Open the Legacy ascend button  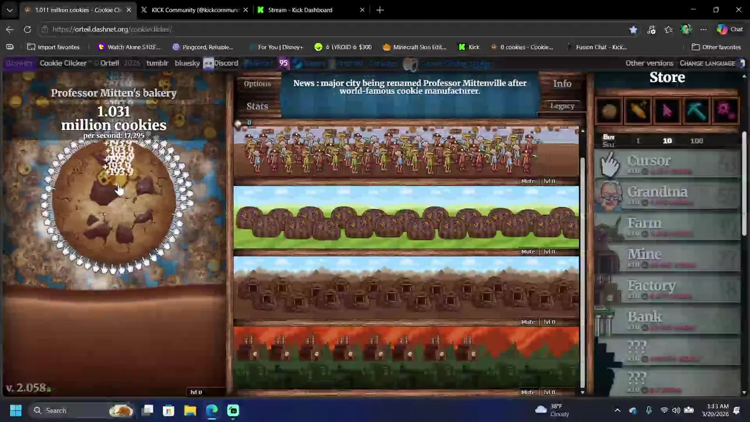[x=562, y=106]
